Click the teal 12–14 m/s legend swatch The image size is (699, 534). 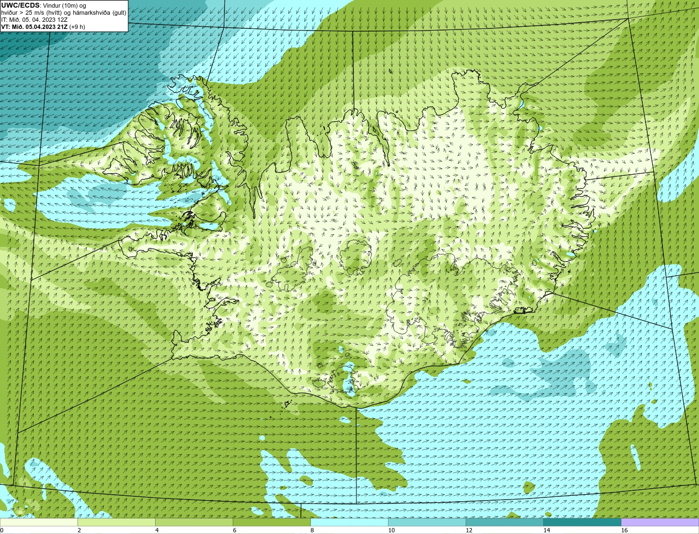[x=505, y=523]
